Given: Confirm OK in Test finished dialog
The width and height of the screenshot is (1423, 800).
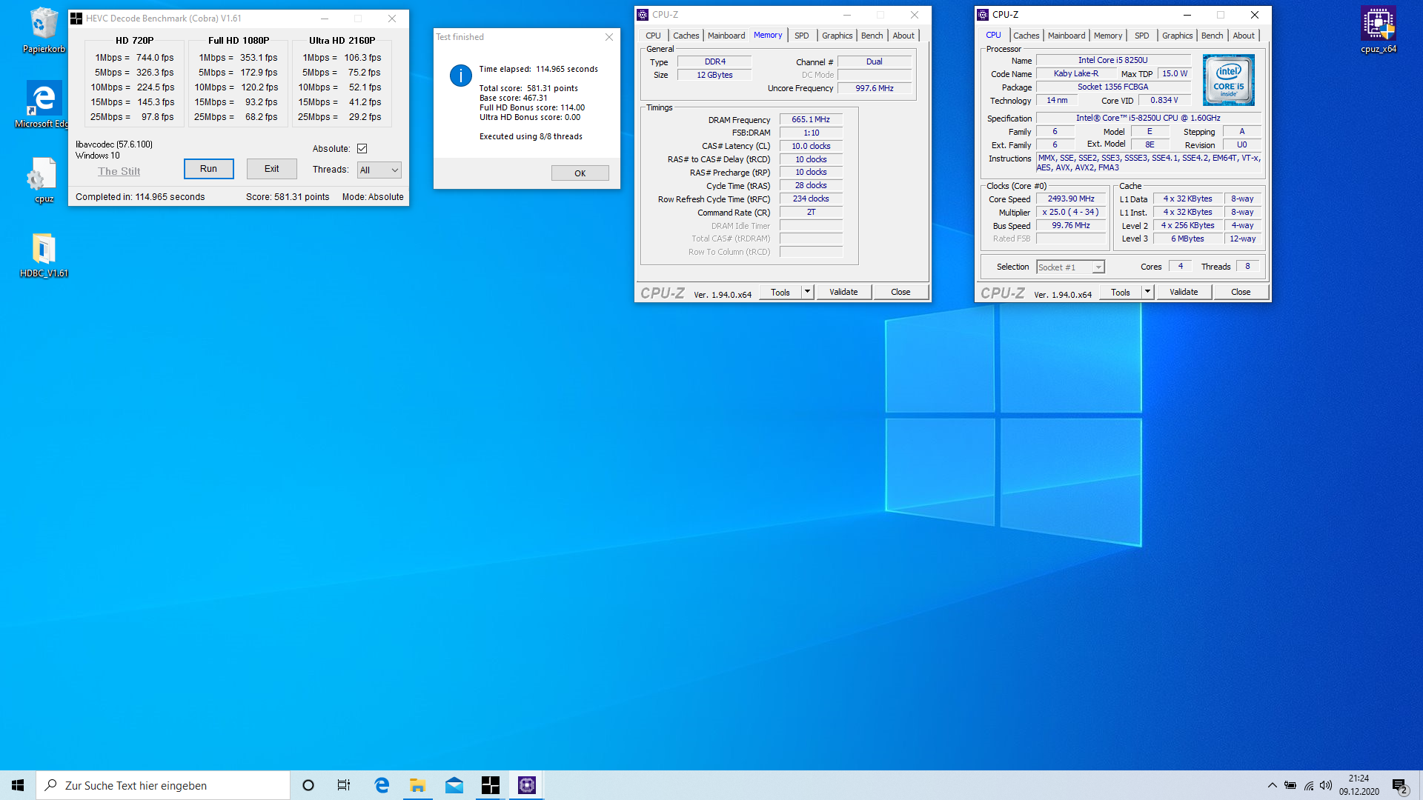Looking at the screenshot, I should click(x=580, y=173).
